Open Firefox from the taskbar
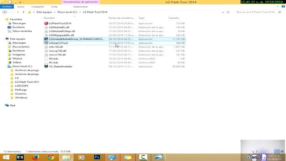The height and width of the screenshot is (161, 286). coord(36,157)
